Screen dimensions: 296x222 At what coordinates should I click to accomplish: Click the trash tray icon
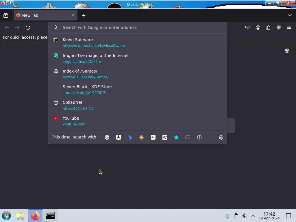coord(227,216)
